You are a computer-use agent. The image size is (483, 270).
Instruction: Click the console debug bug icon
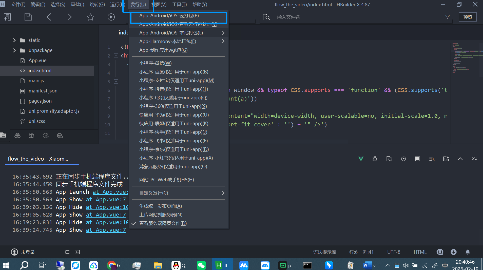(375, 159)
